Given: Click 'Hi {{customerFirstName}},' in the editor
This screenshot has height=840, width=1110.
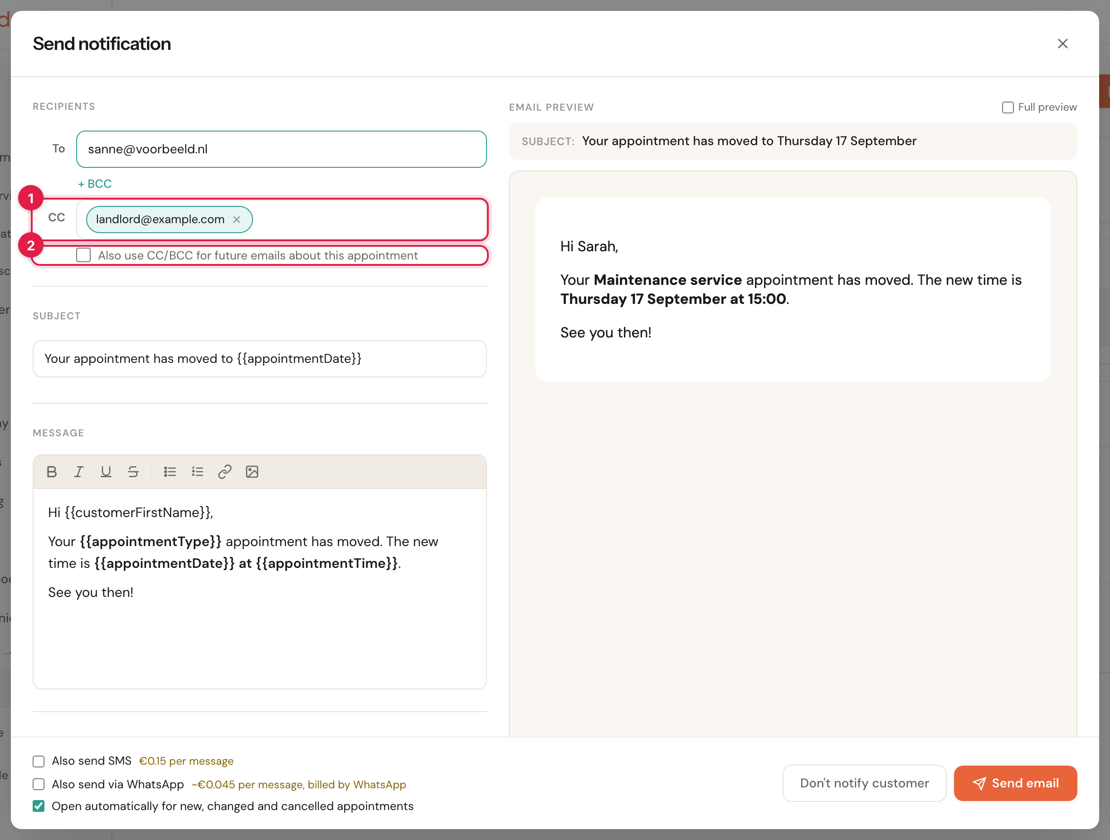Looking at the screenshot, I should point(131,512).
